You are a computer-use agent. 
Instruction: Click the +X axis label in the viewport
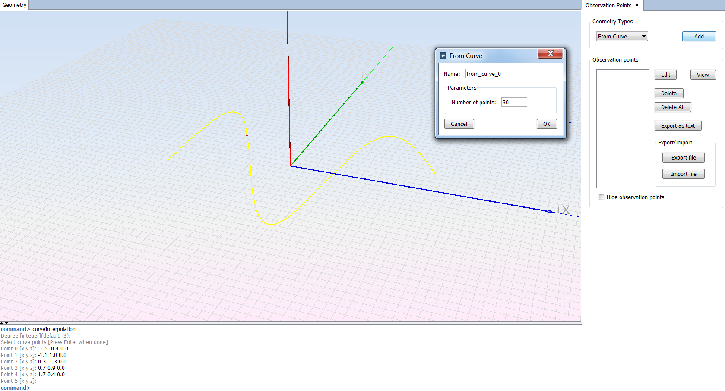563,210
